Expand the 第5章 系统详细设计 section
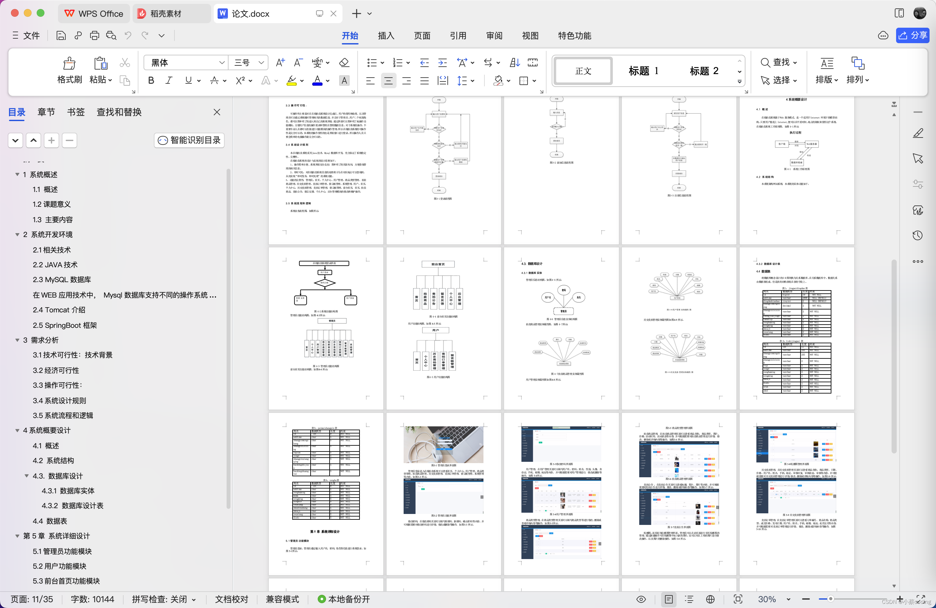The width and height of the screenshot is (936, 608). [x=15, y=536]
